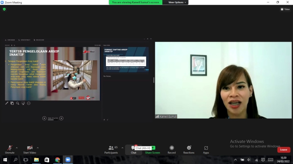
Task: Open the Zoom Apps panel
Action: (x=206, y=149)
